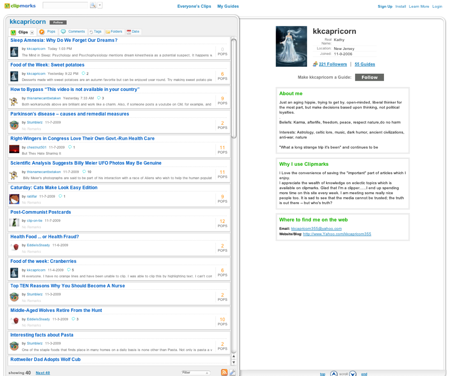
Task: Click the clip list scroll-down arrow
Action: coord(234,362)
